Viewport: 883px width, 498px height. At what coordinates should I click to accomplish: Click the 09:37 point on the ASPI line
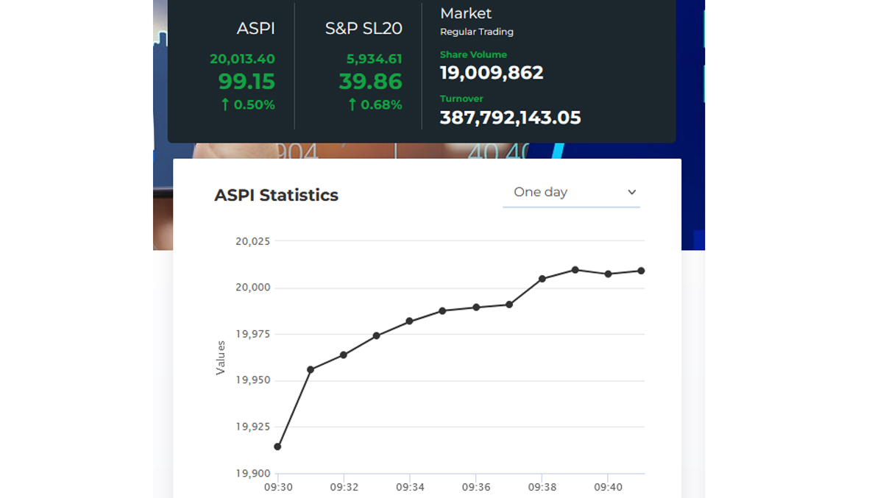[509, 305]
